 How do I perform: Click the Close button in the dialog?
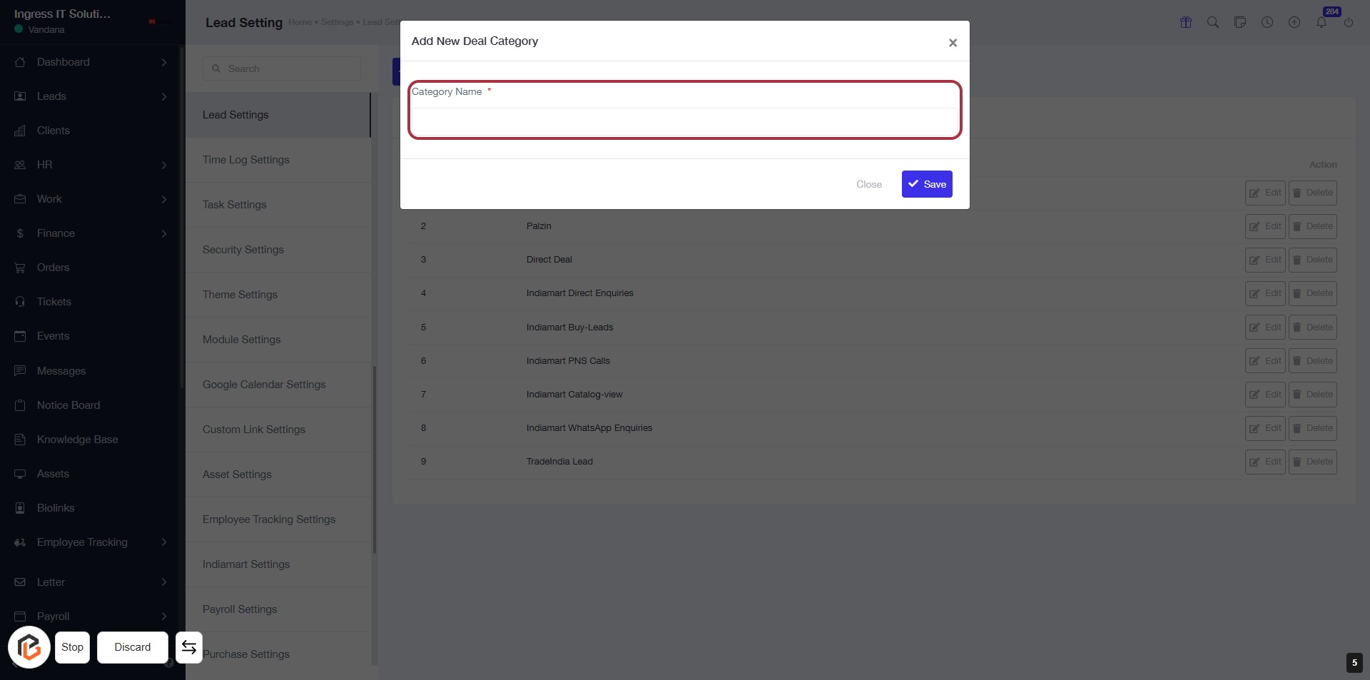pyautogui.click(x=869, y=184)
